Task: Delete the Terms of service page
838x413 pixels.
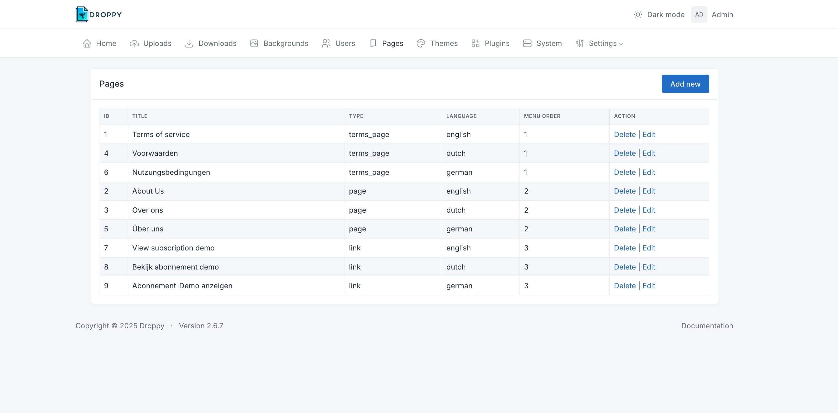Action: (x=625, y=134)
